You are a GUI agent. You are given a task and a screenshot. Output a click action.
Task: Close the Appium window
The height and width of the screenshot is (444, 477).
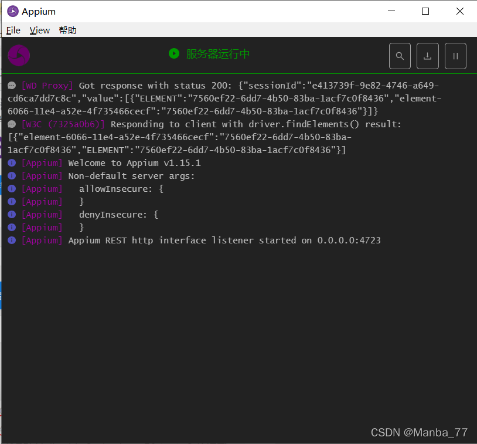pyautogui.click(x=459, y=11)
